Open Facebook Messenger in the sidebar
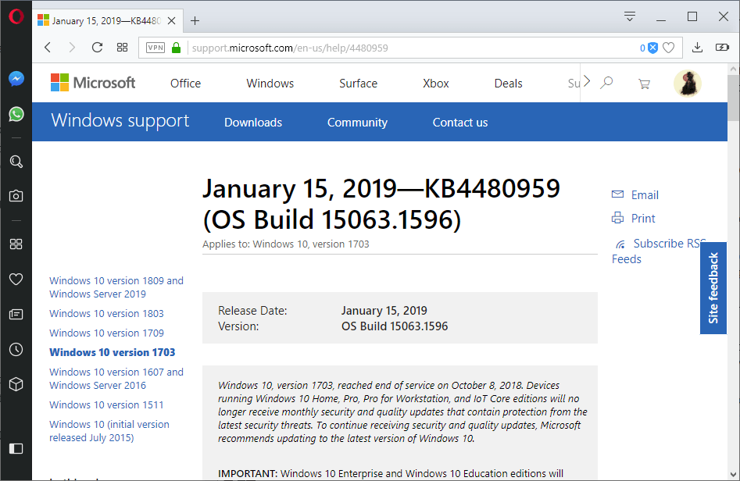This screenshot has width=740, height=481. pyautogui.click(x=16, y=79)
